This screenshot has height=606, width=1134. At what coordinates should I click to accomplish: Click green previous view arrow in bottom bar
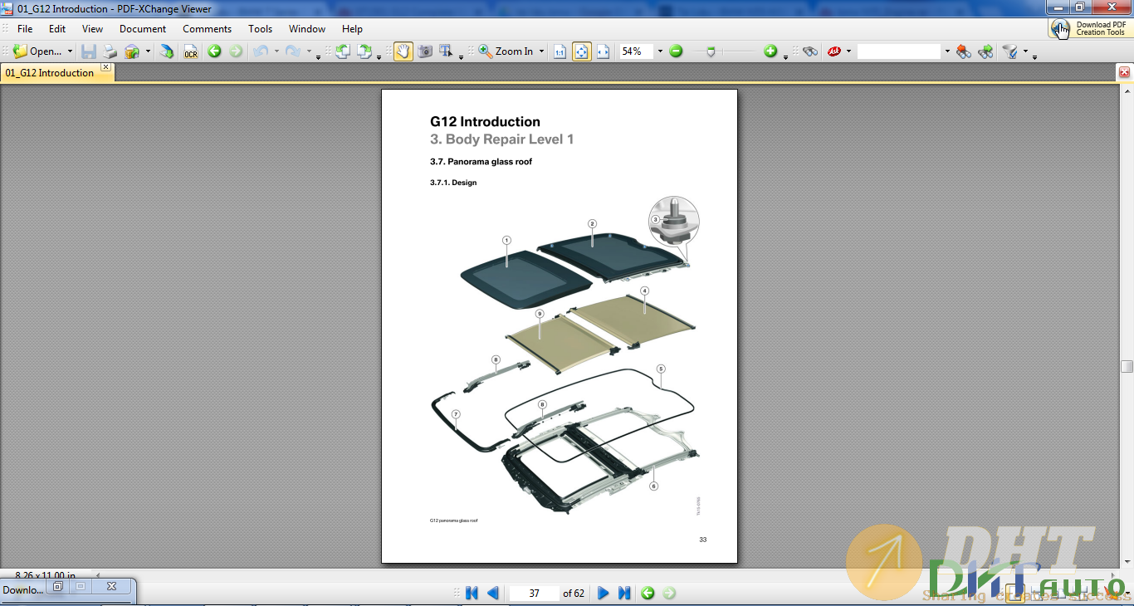click(x=648, y=593)
